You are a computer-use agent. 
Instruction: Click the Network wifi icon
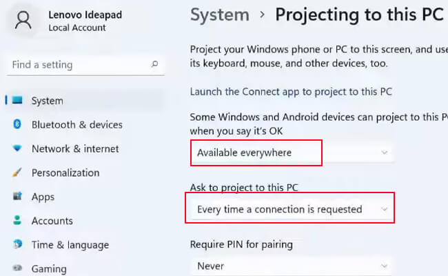pyautogui.click(x=17, y=148)
